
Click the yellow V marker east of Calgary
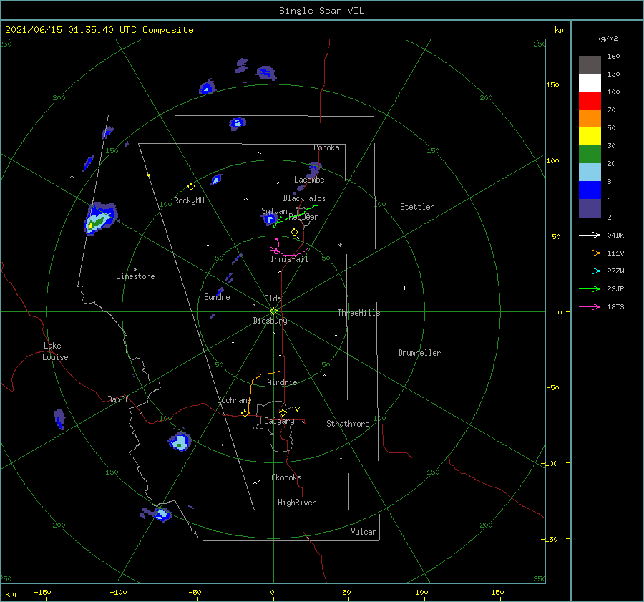(x=297, y=409)
